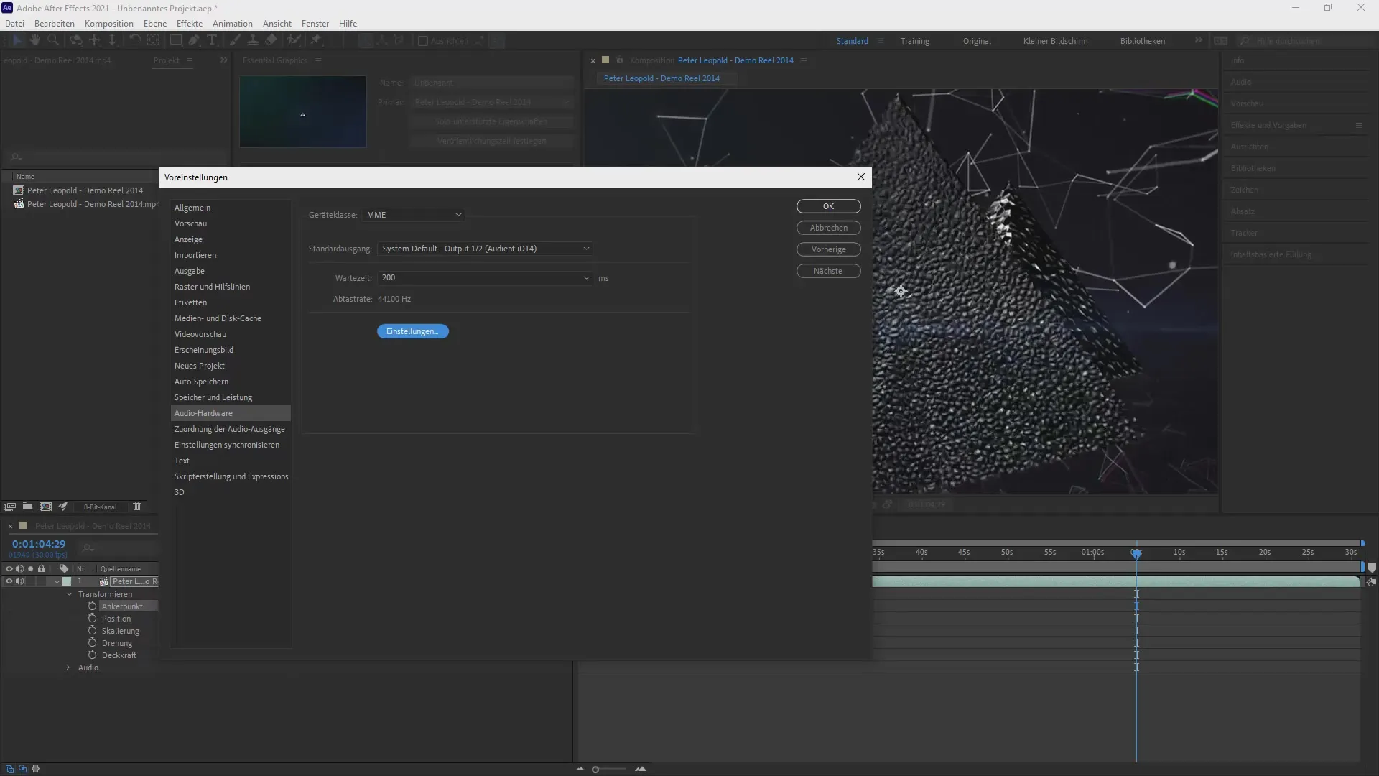Enable the Deckkraft stopwatch
This screenshot has width=1379, height=776.
(x=92, y=655)
